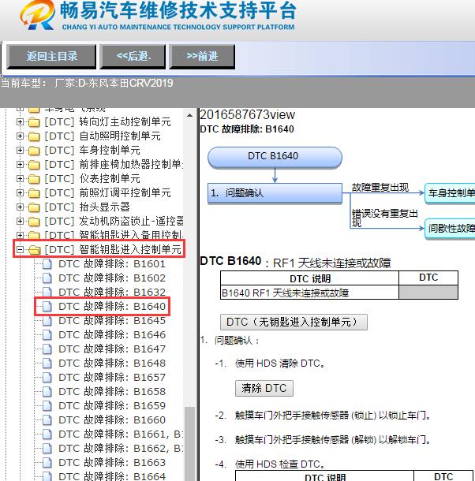Image resolution: width=475 pixels, height=481 pixels.
Task: Open tree item DTC 故障排除: B1658
Action: pos(112,391)
